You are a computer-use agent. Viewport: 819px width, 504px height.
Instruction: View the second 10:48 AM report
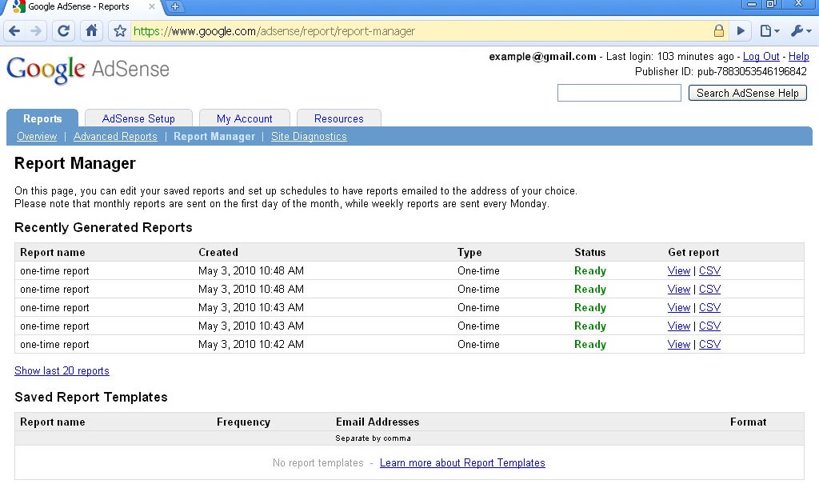tap(678, 289)
